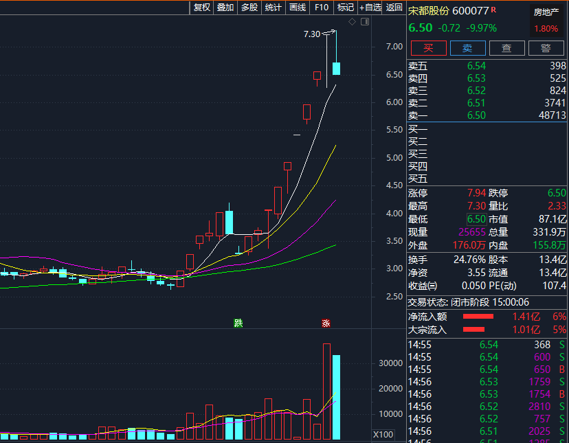
Task: Click the 返回 back button
Action: (x=394, y=8)
